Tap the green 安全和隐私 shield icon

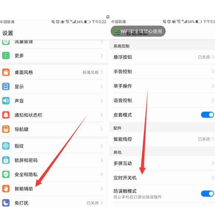point(6,174)
